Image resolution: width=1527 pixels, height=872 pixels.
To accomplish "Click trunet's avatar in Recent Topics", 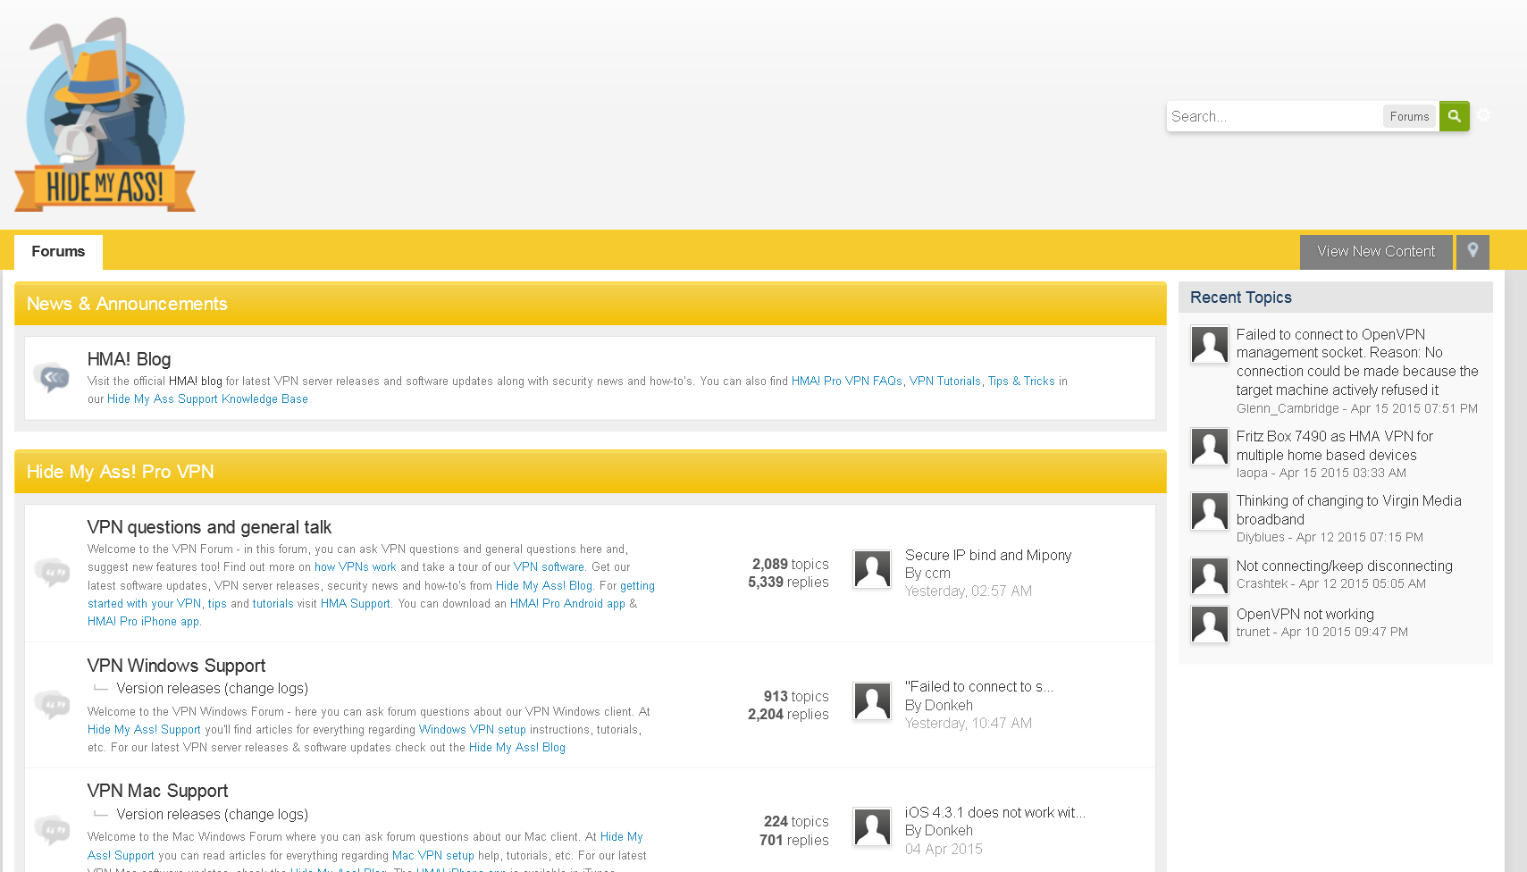I will (x=1210, y=625).
